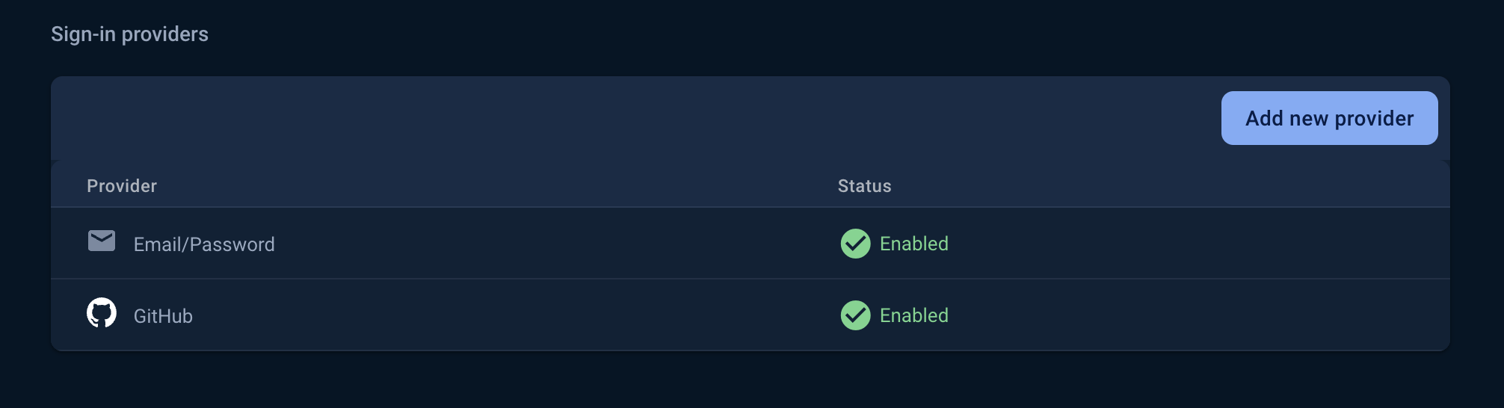1504x408 pixels.
Task: Click empty space right of Email/Password's Enabled status
Action: pos(1196,244)
